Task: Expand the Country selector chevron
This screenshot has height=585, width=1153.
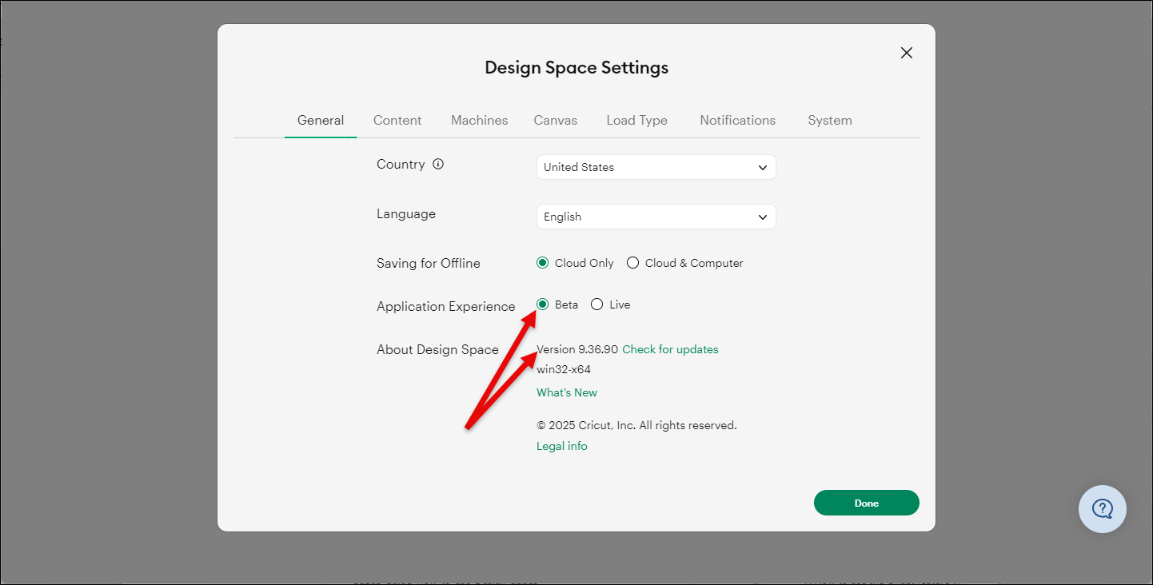Action: pos(762,167)
